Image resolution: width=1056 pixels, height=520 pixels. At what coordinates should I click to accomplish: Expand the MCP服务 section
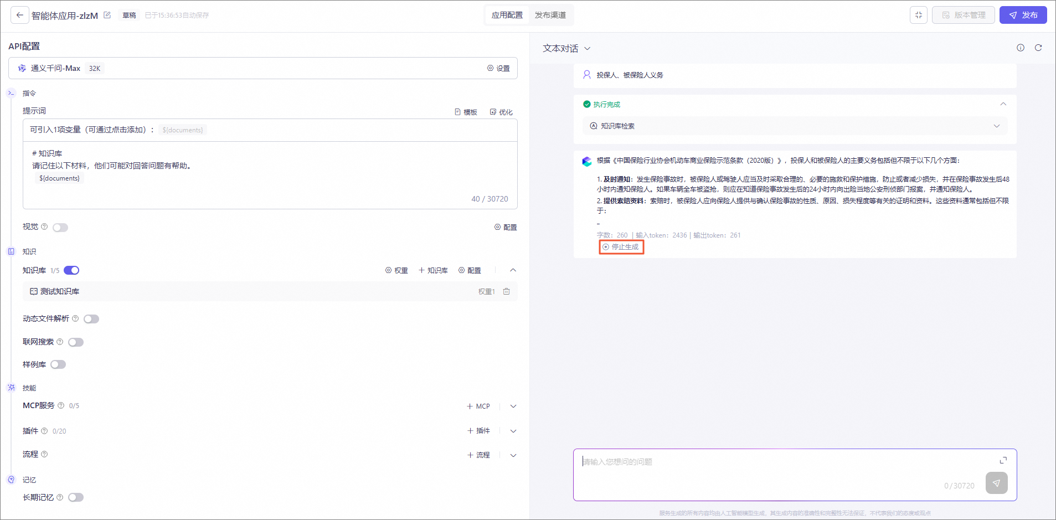[x=513, y=406]
